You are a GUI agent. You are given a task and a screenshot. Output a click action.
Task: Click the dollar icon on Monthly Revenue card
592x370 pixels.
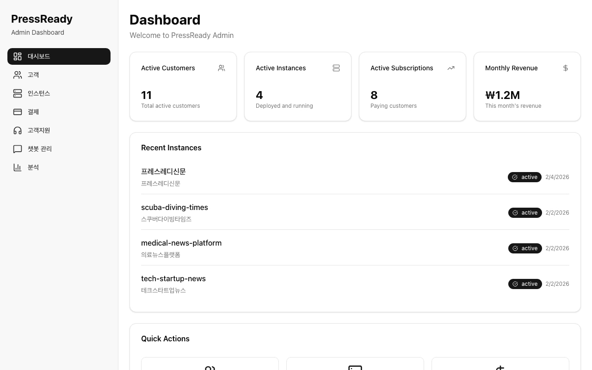pyautogui.click(x=566, y=68)
